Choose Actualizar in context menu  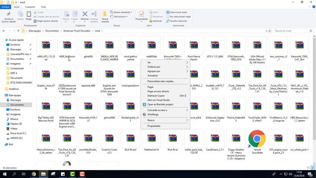pos(165,76)
